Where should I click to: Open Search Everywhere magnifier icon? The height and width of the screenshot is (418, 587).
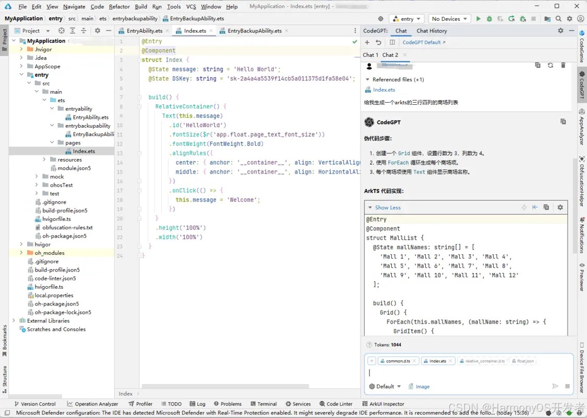558,19
